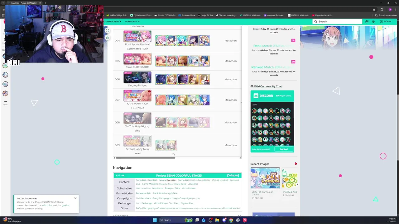Bookmark this page with star icon

(x=374, y=9)
